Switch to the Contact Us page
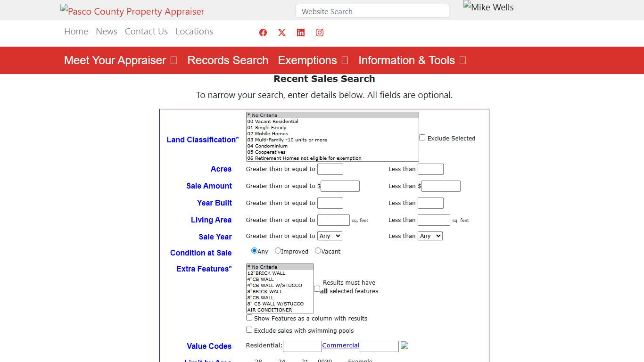Screen dimensions: 644x362 pos(146,31)
